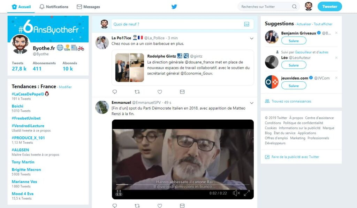
Task: Like the La Po17ice tweet
Action: 160,92
